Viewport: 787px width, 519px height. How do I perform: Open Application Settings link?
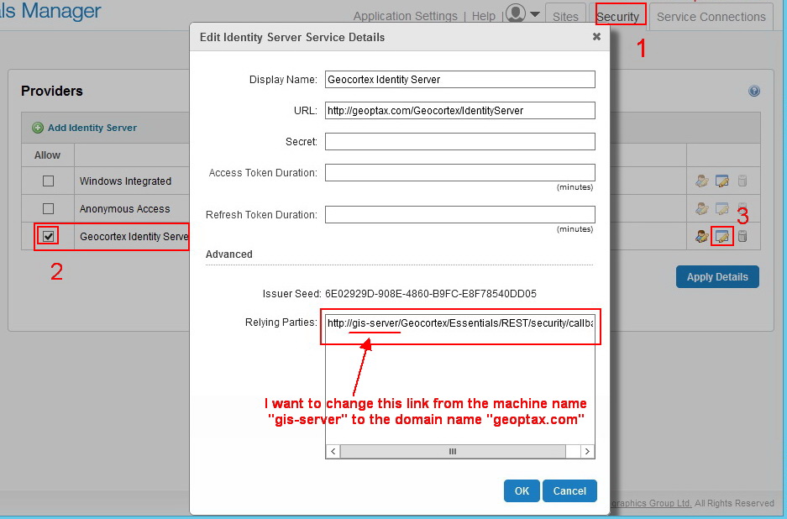coord(405,16)
